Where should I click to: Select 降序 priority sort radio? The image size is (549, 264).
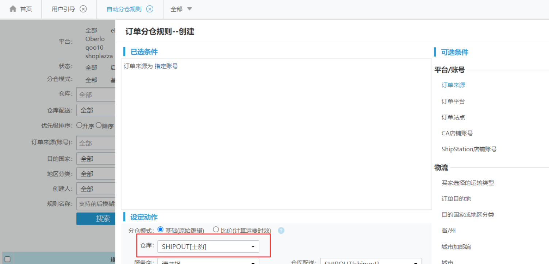click(x=99, y=125)
